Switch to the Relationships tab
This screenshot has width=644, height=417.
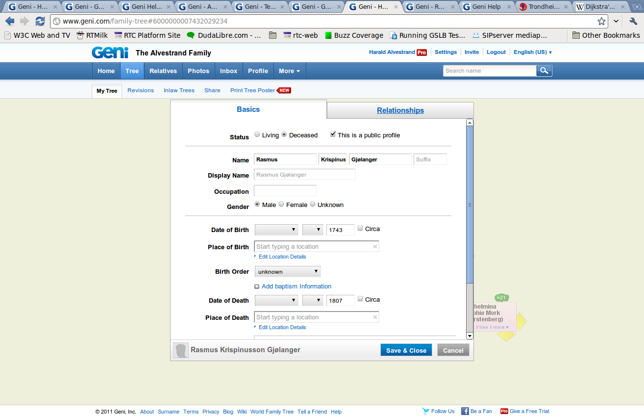coord(400,110)
